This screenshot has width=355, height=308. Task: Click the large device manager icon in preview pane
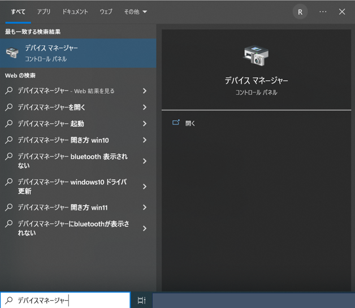256,55
